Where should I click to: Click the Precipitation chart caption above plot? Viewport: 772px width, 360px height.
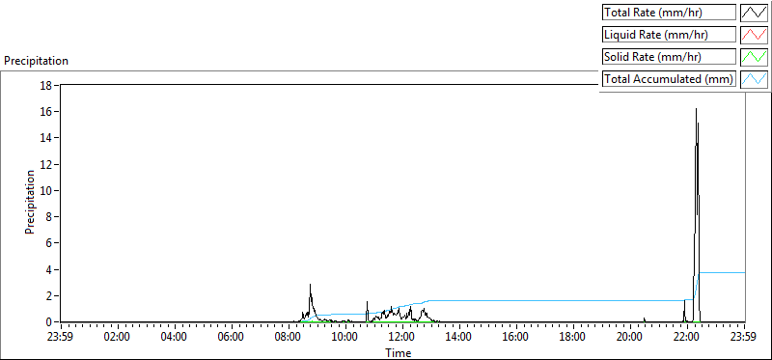(36, 61)
